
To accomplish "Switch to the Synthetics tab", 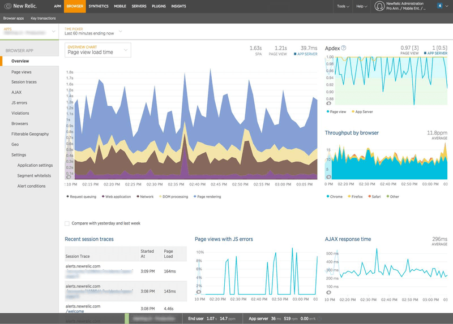I will tap(99, 6).
